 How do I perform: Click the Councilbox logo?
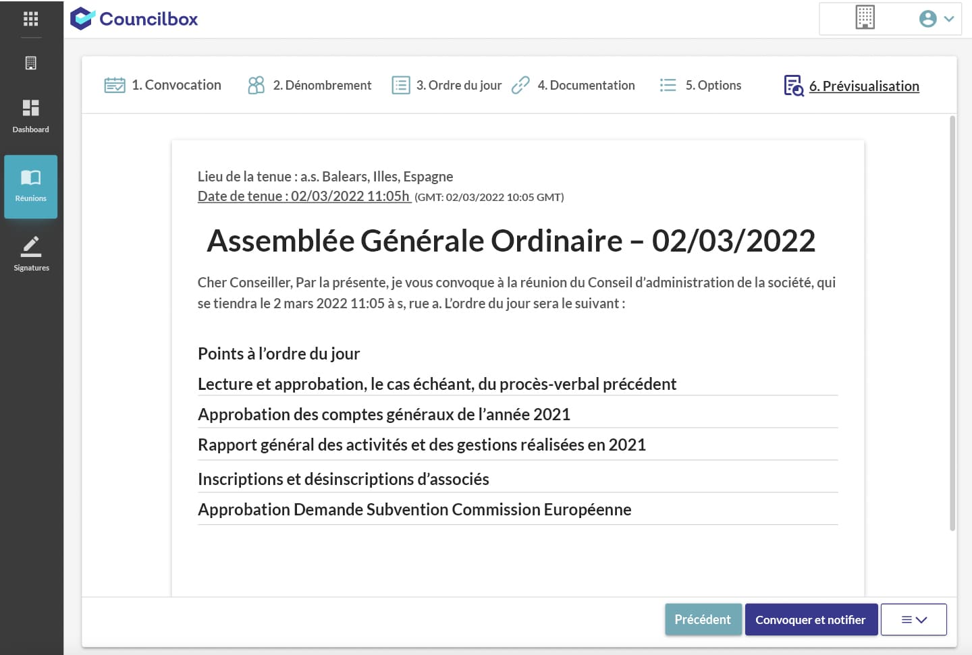(x=134, y=19)
